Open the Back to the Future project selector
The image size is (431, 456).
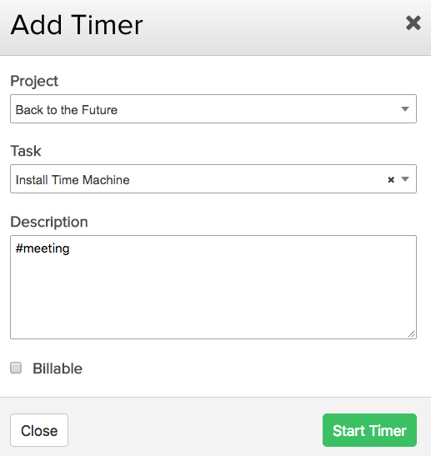point(213,108)
